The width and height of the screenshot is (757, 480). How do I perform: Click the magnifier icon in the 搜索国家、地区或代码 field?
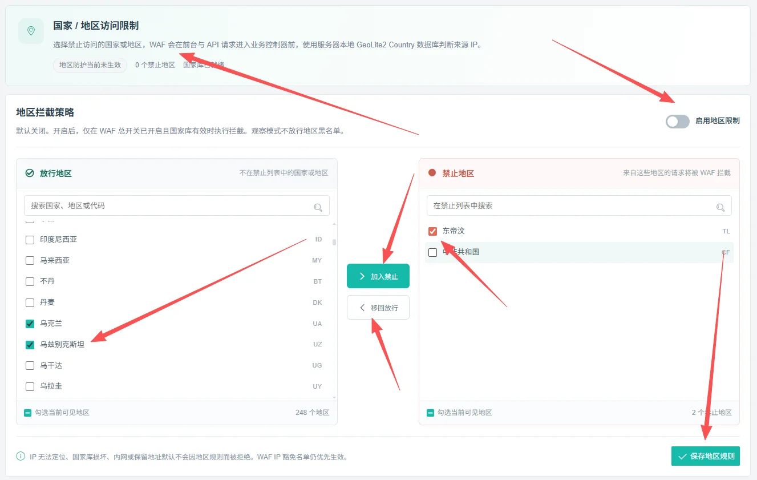click(x=318, y=207)
